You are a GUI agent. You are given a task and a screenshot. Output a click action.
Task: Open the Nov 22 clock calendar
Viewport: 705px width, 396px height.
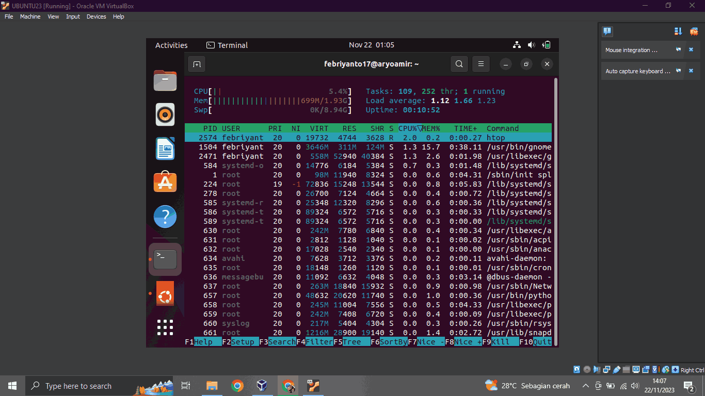(372, 45)
